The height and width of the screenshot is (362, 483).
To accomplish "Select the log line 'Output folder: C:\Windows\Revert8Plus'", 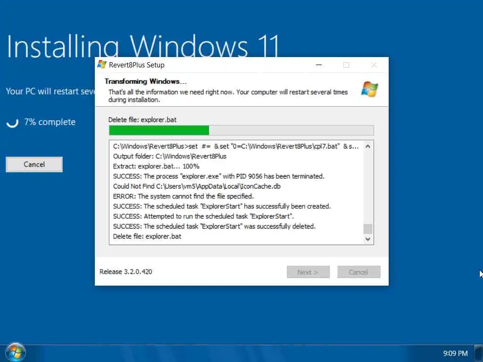I will [x=170, y=156].
